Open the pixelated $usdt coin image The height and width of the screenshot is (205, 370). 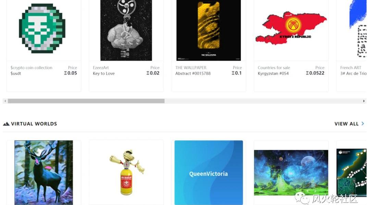pos(42,28)
